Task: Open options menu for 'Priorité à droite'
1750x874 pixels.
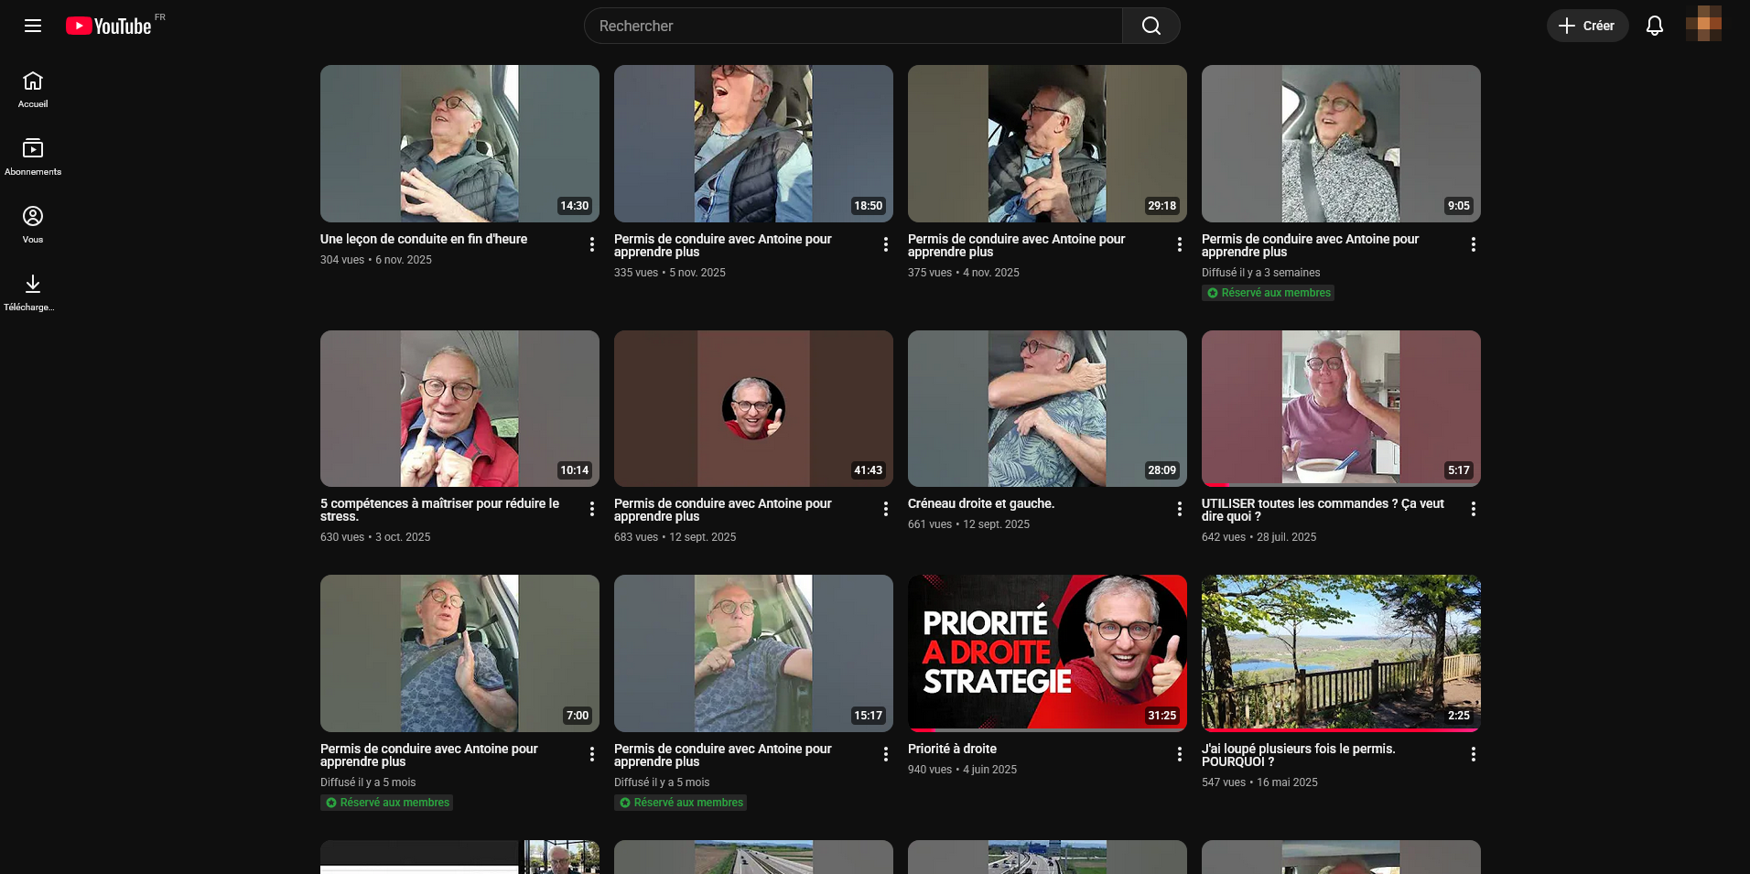Action: tap(1179, 754)
